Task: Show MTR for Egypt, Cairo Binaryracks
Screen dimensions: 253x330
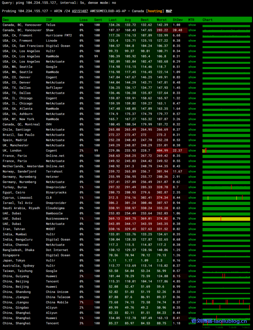Action: (192, 192)
